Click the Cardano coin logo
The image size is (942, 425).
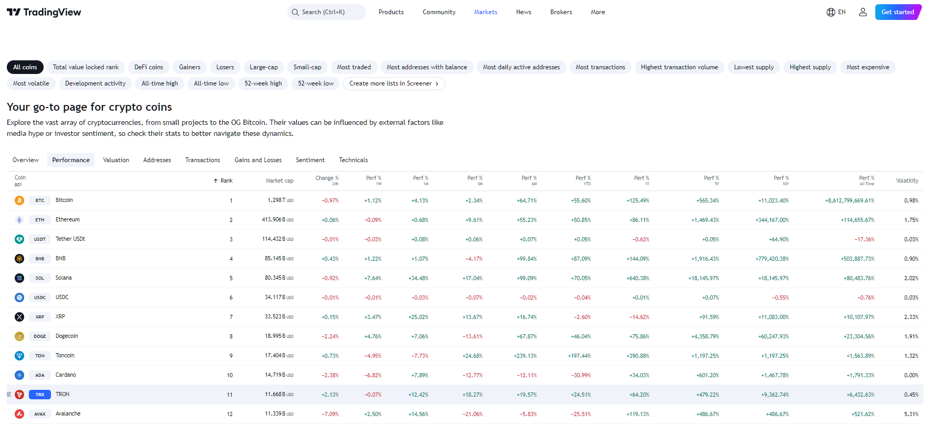pos(19,375)
